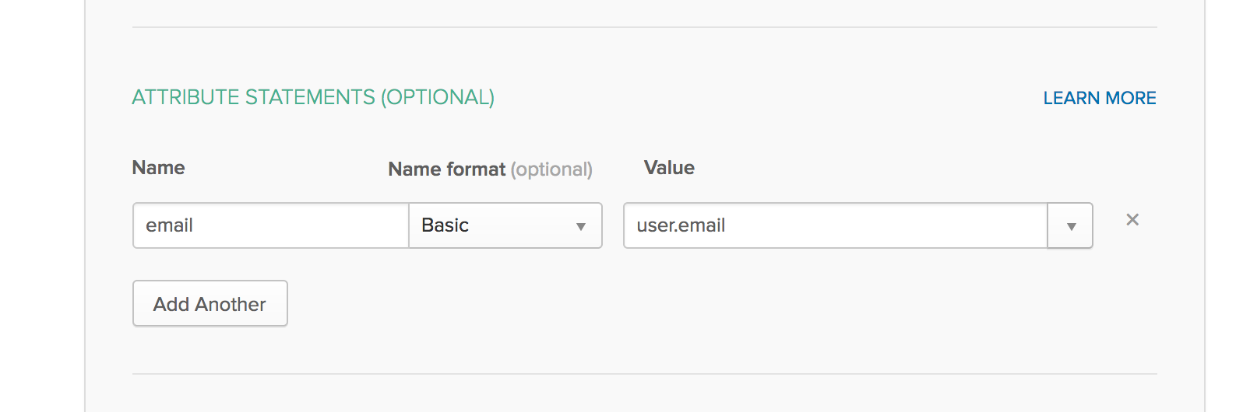Click the word Basic in the format selector
The width and height of the screenshot is (1243, 412).
tap(445, 225)
